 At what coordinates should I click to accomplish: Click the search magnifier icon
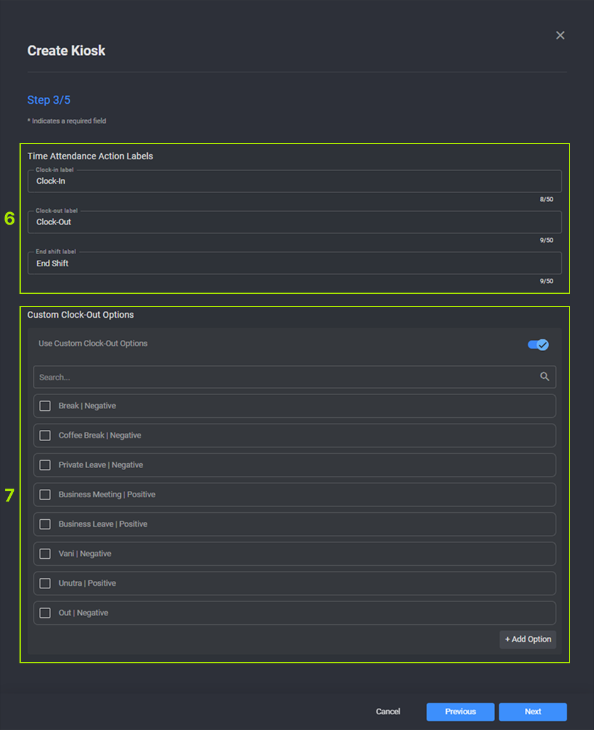tap(544, 377)
